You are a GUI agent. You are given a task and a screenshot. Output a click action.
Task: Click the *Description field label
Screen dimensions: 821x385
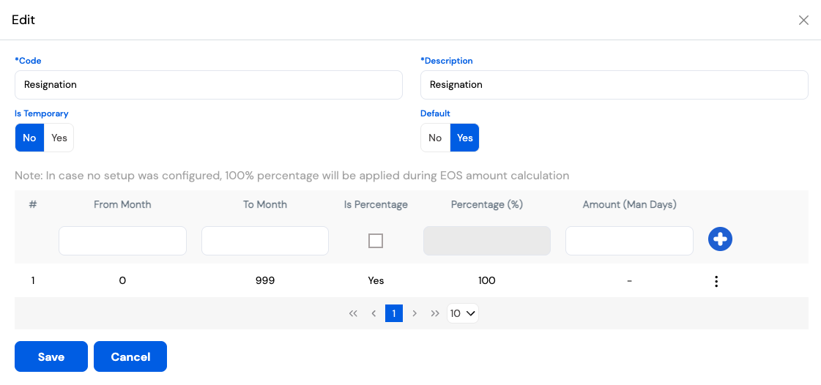click(x=447, y=61)
